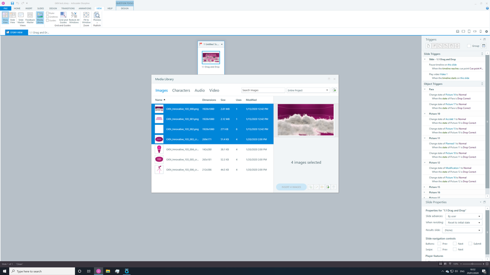Open the INSERT ribbon tab
This screenshot has width=490, height=275.
(x=29, y=8)
